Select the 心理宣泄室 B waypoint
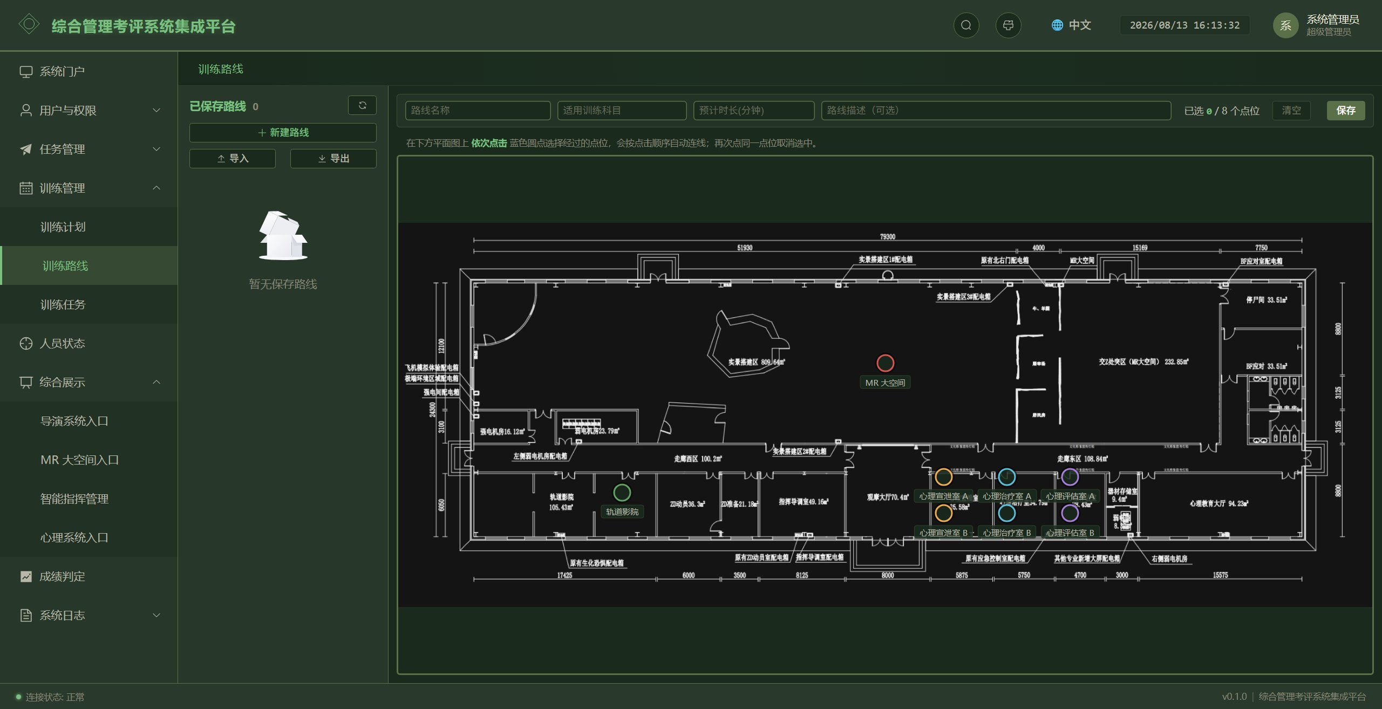 pyautogui.click(x=943, y=513)
